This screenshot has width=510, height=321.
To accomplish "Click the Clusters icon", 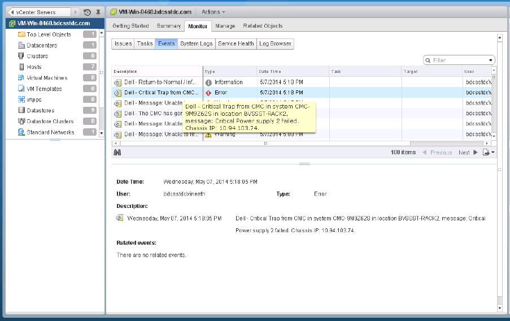I will click(x=21, y=56).
